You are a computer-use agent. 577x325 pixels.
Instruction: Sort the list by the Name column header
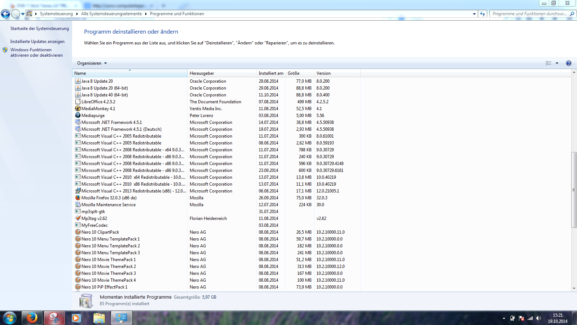(130, 73)
